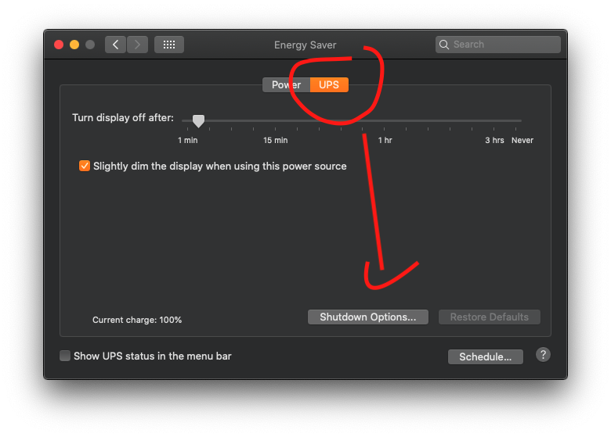Viewport: 611px width, 437px height.
Task: Show all preferences grid icon
Action: coord(169,45)
